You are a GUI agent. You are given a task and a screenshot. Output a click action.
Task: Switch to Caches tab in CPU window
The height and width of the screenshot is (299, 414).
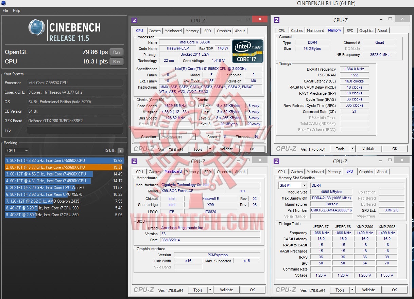coord(155,31)
